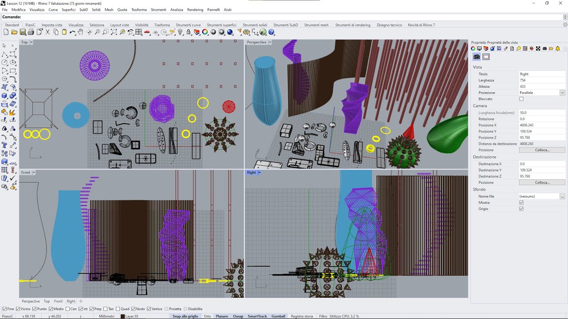Open the Rendering menu
This screenshot has height=319, width=568.
point(195,10)
